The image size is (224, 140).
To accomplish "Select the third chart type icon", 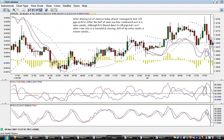I will coord(37,10).
